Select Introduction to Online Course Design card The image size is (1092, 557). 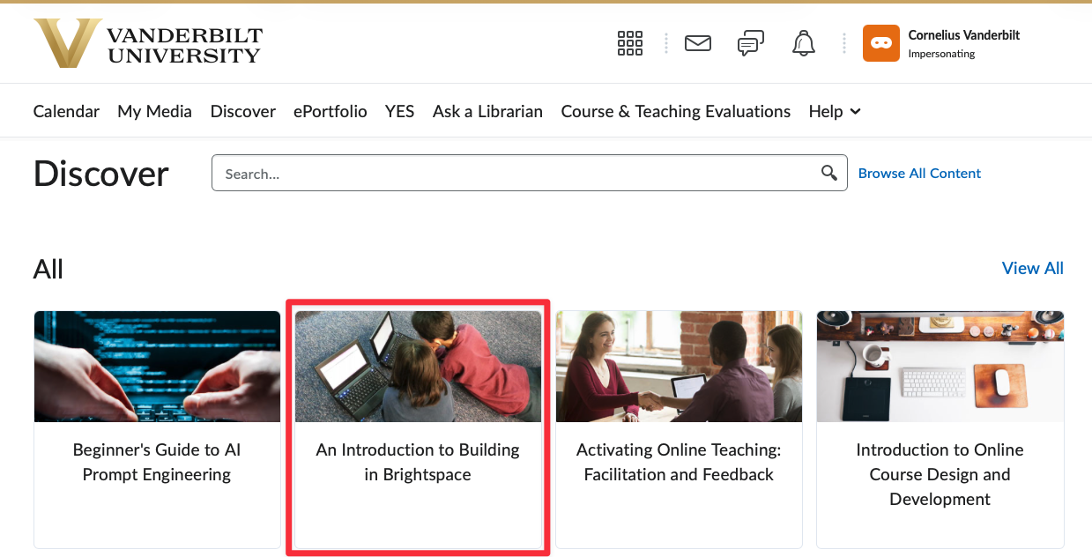[940, 474]
